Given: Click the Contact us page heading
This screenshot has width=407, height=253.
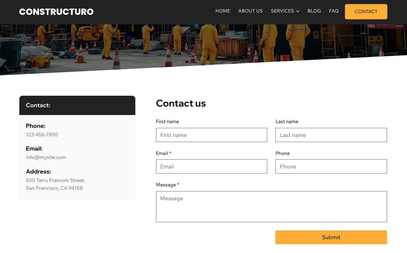Looking at the screenshot, I should pos(181,103).
